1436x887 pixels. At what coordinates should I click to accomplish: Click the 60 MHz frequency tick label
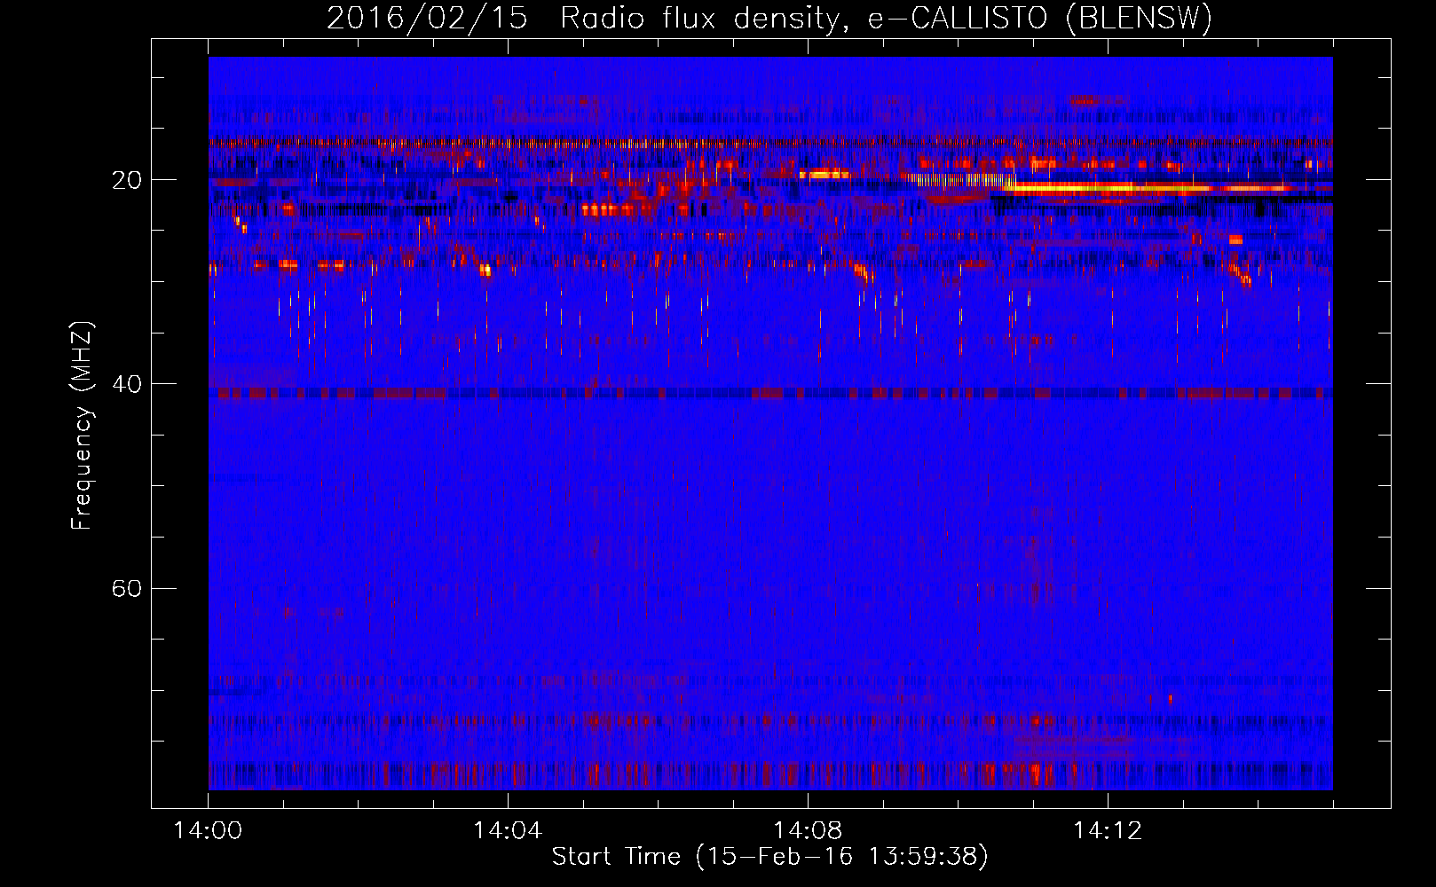coord(127,588)
